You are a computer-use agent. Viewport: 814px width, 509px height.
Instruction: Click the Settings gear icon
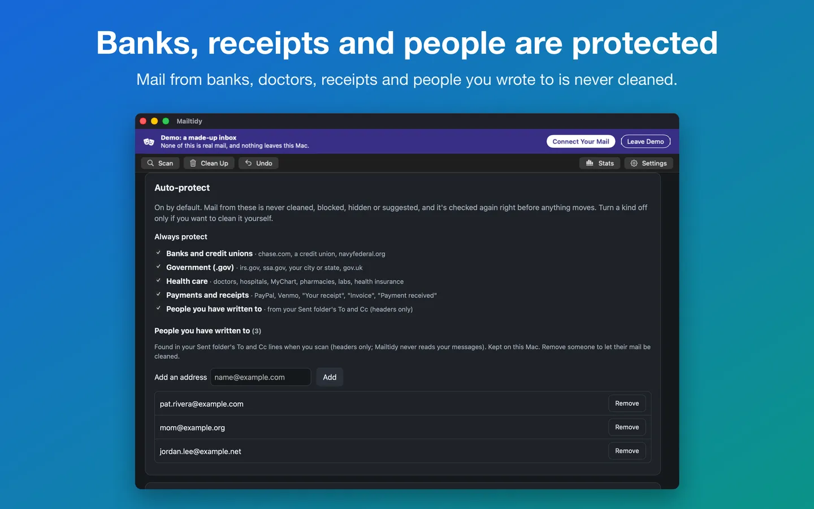pos(634,163)
